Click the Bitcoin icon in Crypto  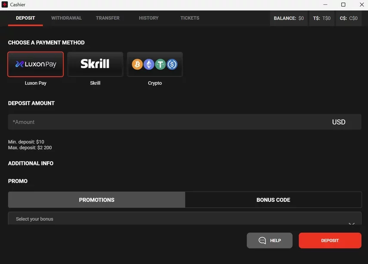[137, 64]
